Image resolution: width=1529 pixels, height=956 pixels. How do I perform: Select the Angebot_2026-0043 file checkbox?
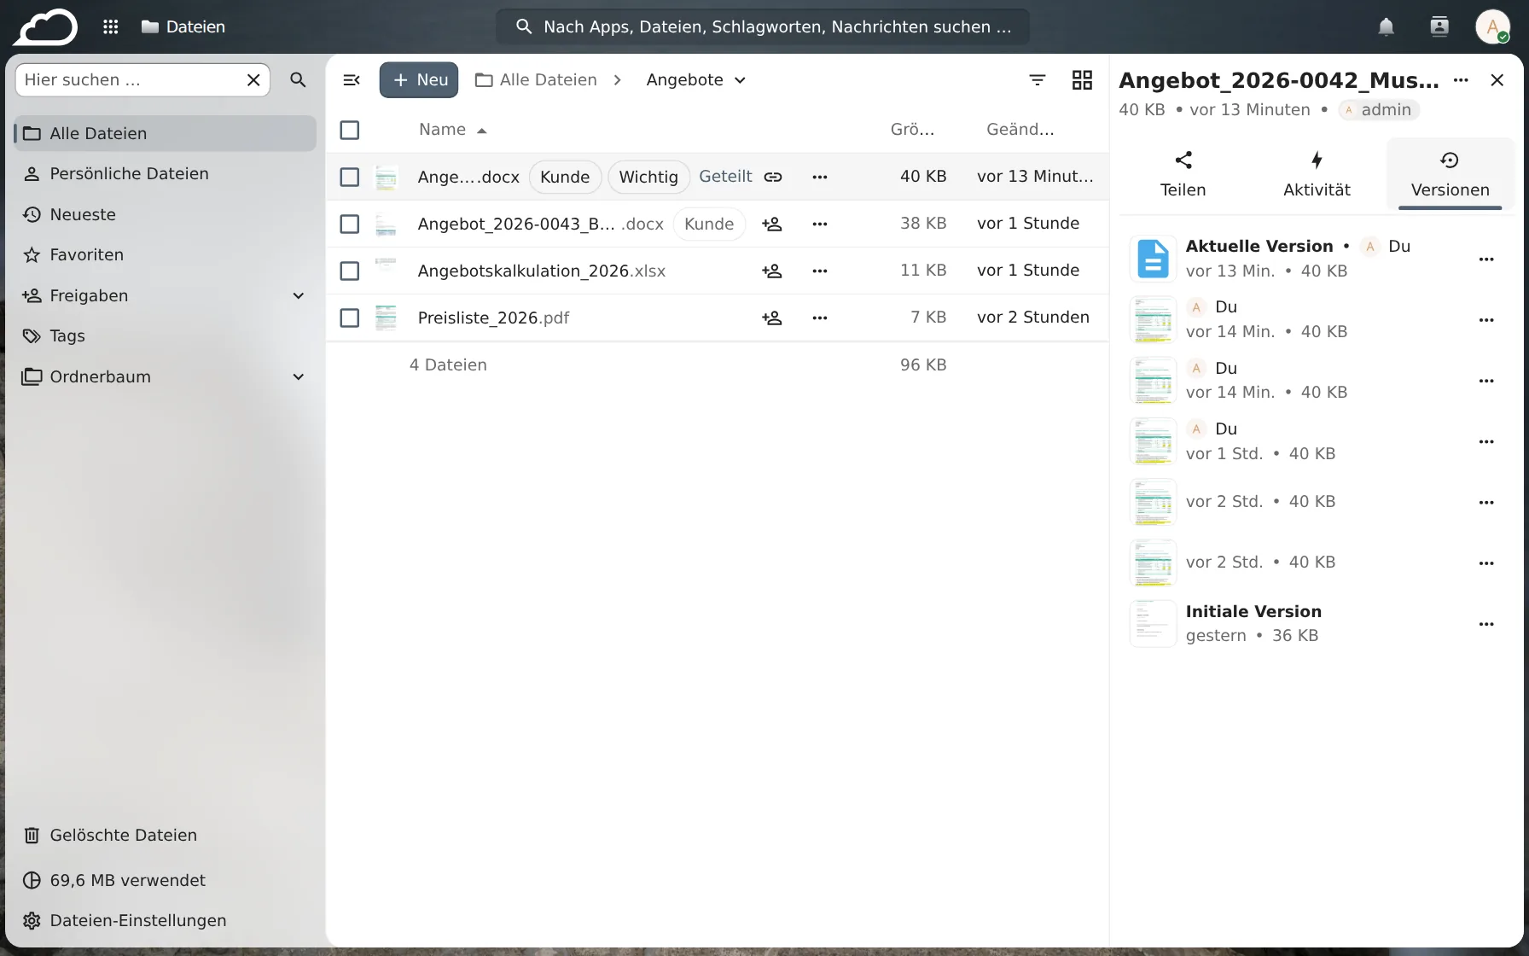point(350,224)
